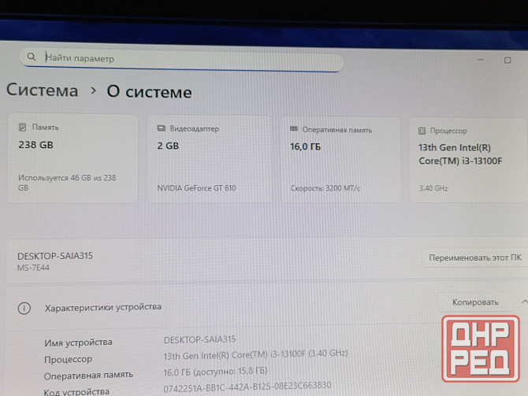Go back to the 'Система' breadcrumb
The height and width of the screenshot is (396, 528).
click(x=42, y=91)
